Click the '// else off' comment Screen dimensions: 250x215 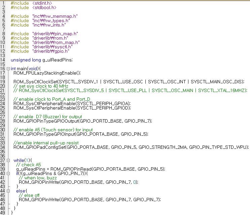29,195
